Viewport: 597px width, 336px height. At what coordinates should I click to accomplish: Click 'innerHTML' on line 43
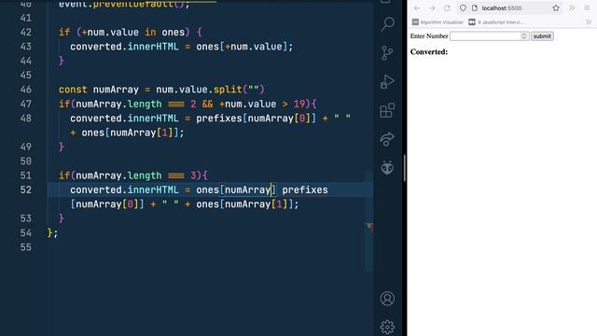click(153, 47)
